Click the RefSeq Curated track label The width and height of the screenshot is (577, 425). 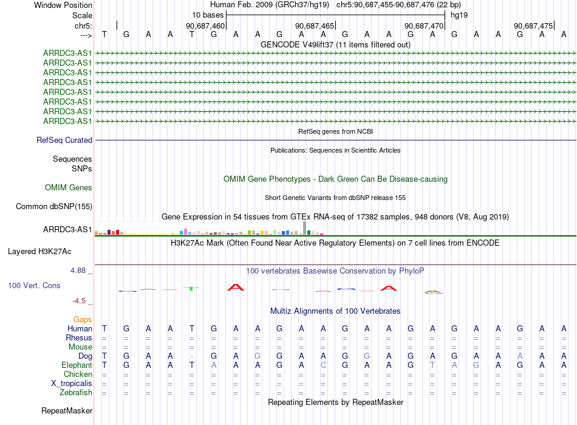click(64, 140)
